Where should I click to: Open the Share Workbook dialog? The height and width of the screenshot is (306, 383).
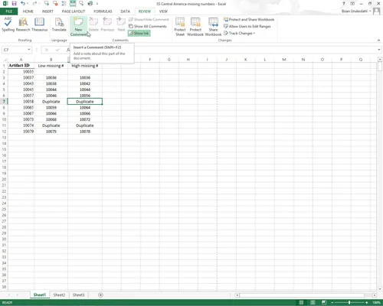213,27
